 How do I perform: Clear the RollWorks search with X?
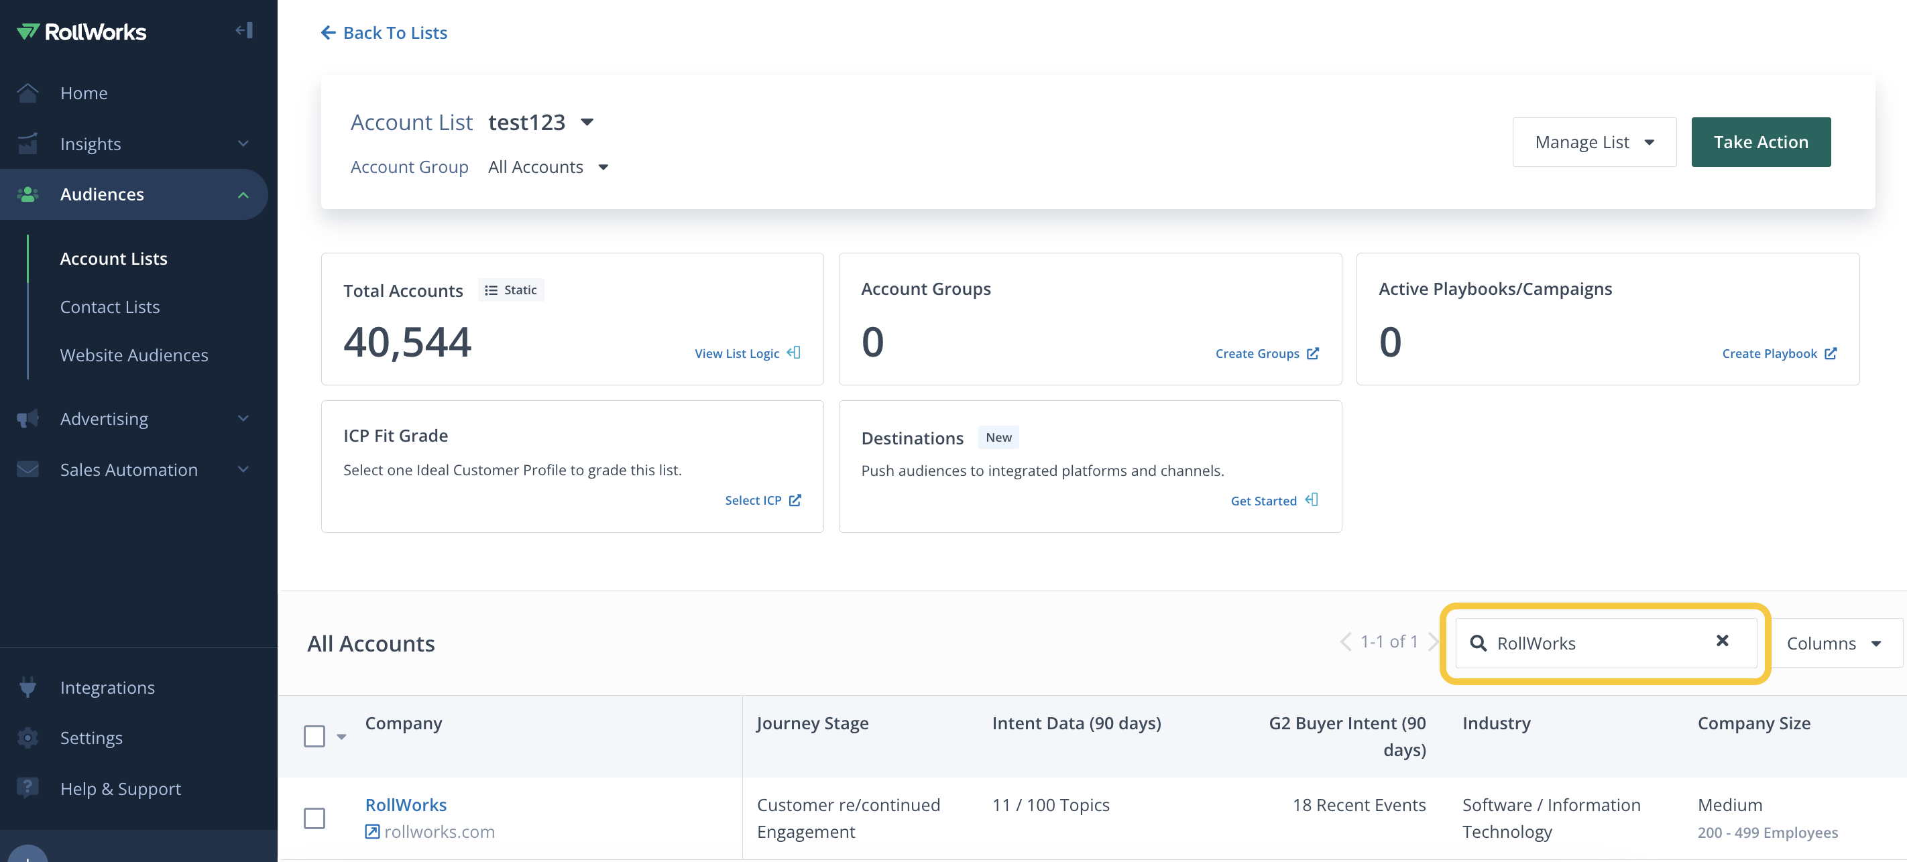pos(1723,641)
